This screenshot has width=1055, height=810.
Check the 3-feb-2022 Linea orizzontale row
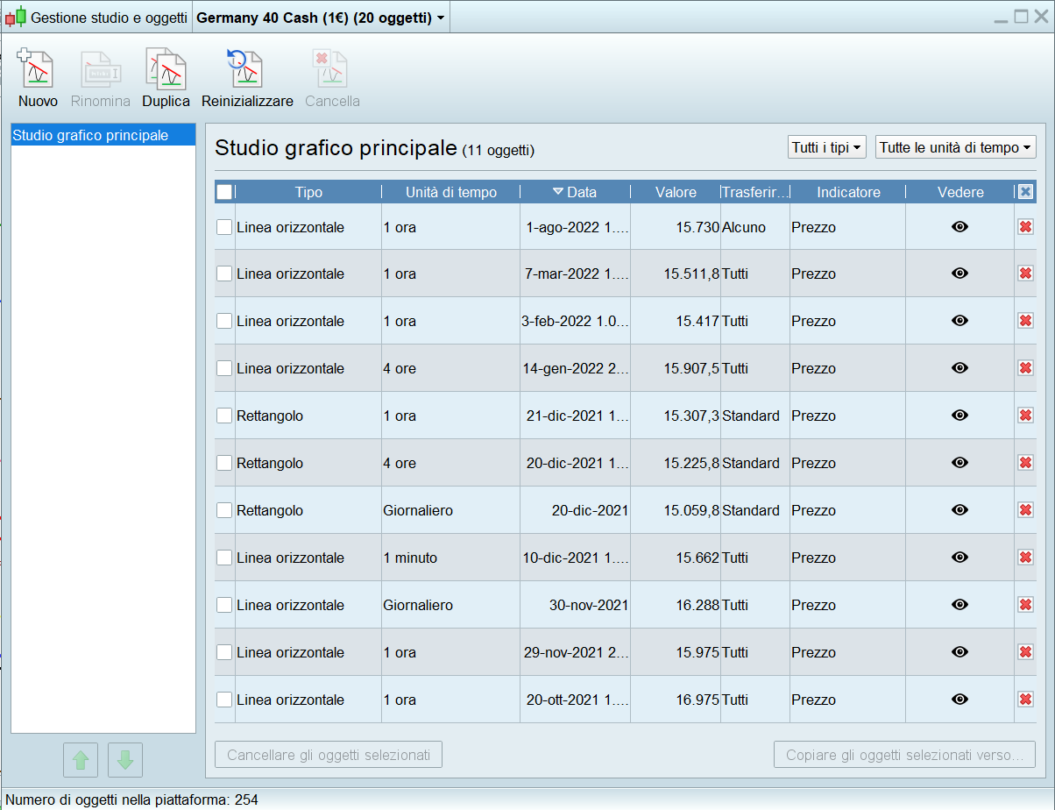coord(224,321)
